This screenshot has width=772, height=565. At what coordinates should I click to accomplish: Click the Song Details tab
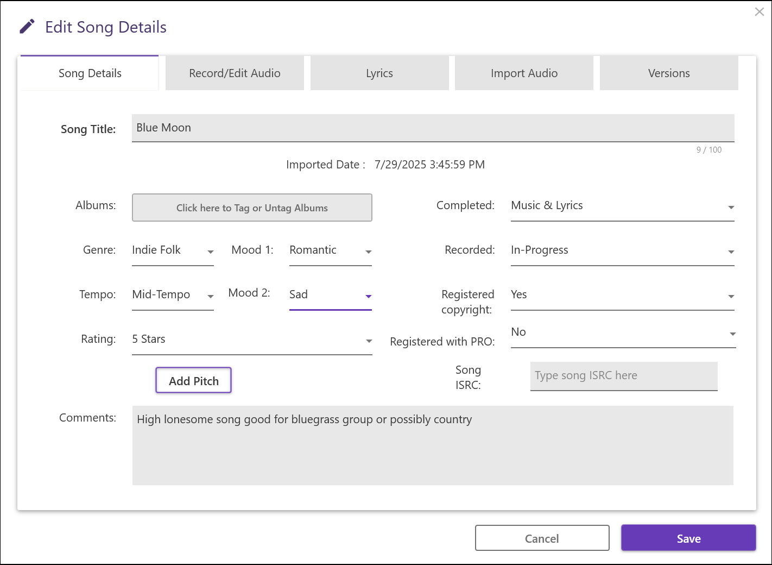point(90,73)
